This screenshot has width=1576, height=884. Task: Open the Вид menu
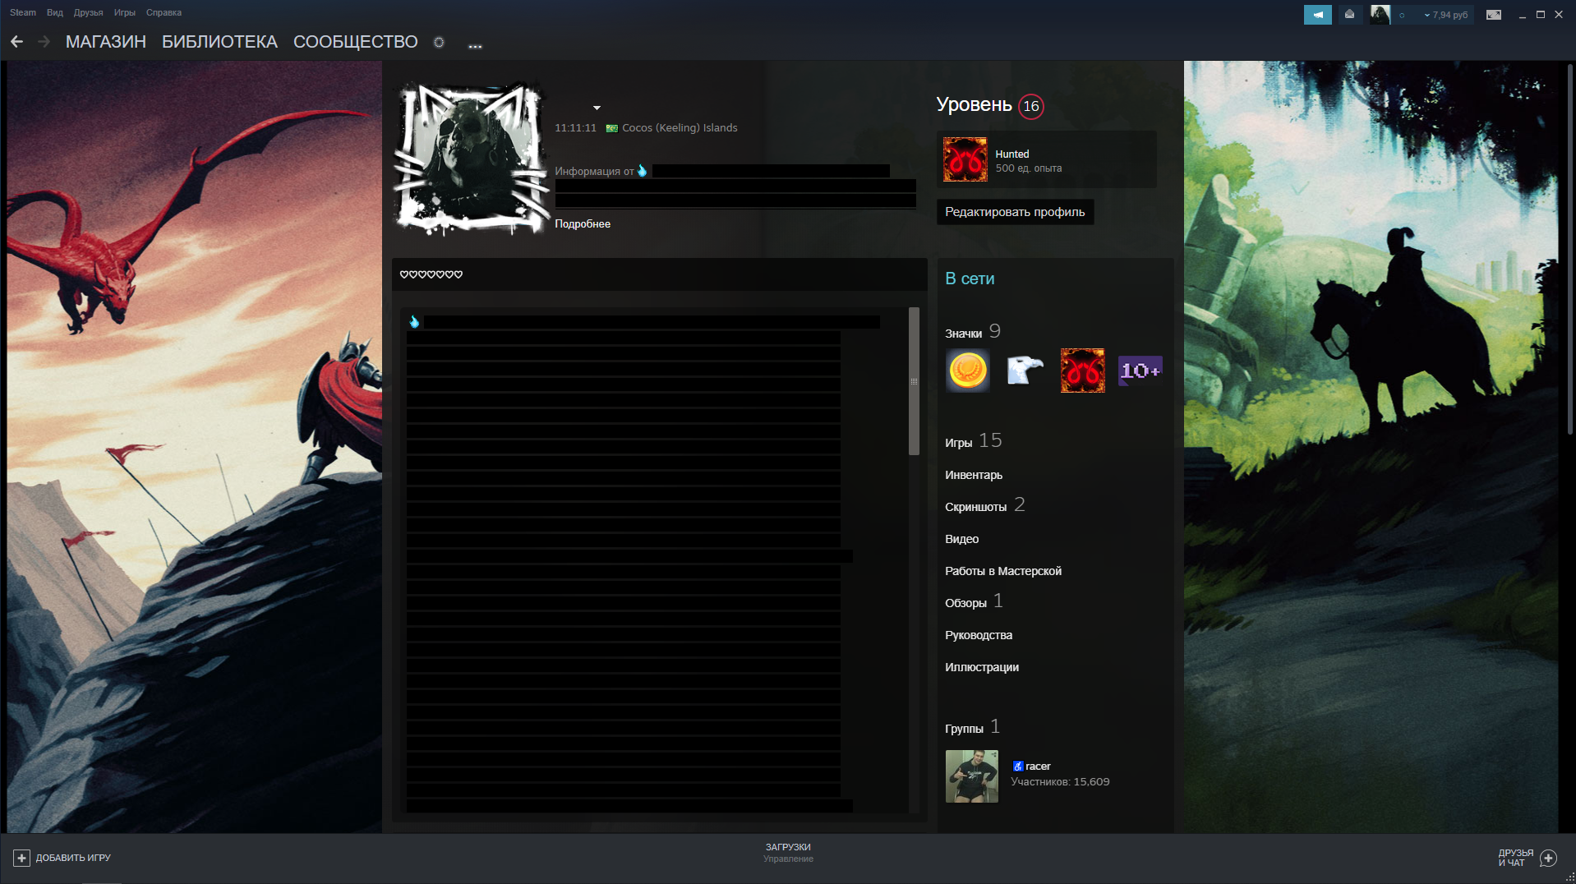click(x=55, y=12)
